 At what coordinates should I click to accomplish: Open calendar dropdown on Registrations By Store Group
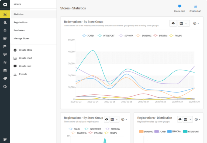click(x=114, y=119)
